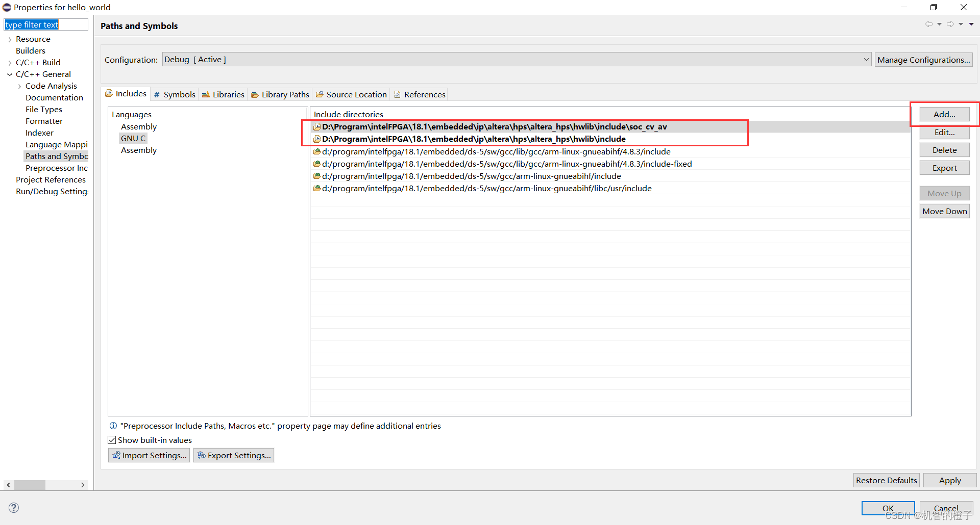The height and width of the screenshot is (525, 980).
Task: Select GNU C in Languages list
Action: 133,138
